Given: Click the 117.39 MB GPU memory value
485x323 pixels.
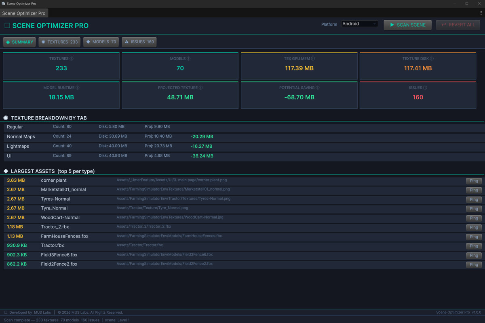Looking at the screenshot, I should [299, 68].
